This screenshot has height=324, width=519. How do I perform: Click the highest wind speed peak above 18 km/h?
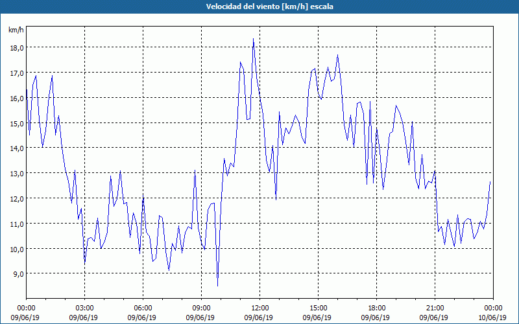(x=253, y=39)
